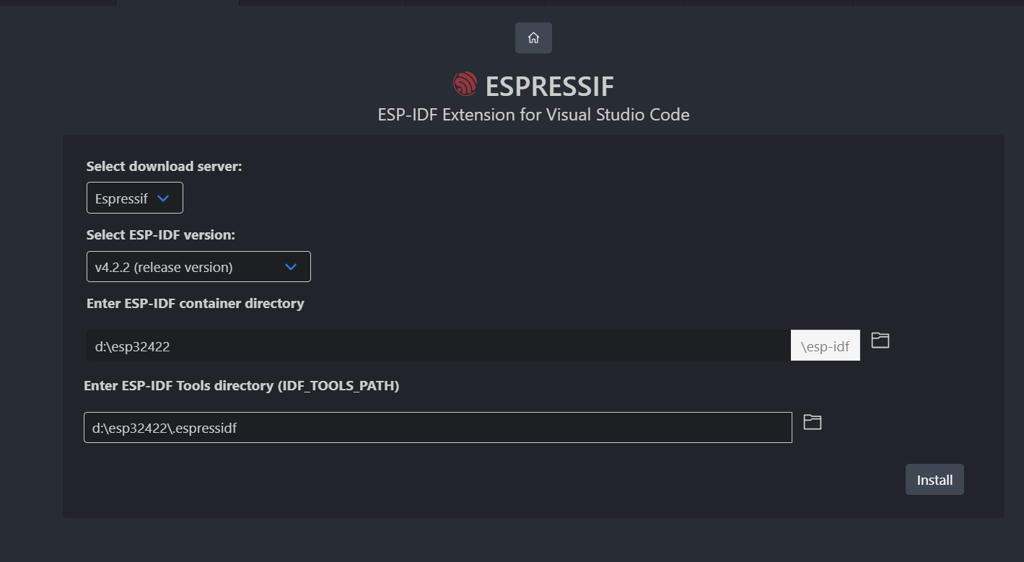Click the \esp-idf path suffix badge
This screenshot has width=1024, height=562.
[x=825, y=345]
